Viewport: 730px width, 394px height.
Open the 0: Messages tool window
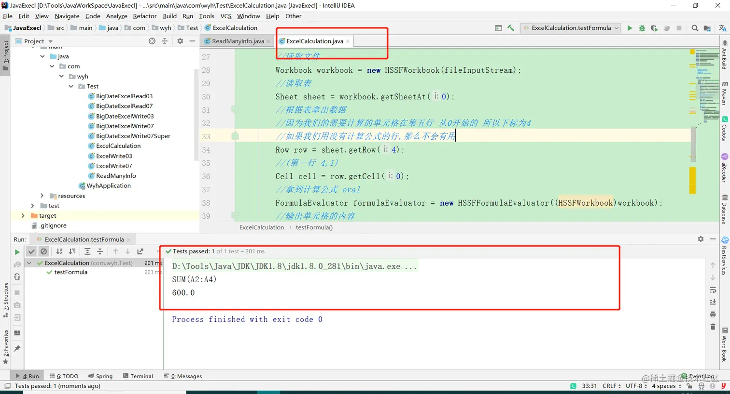(x=183, y=376)
